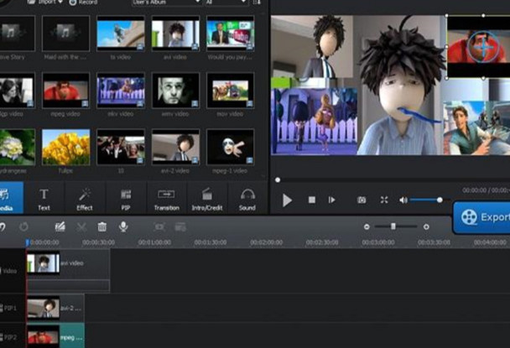Image resolution: width=510 pixels, height=348 pixels.
Task: Adjust the preview volume slider
Action: point(429,200)
